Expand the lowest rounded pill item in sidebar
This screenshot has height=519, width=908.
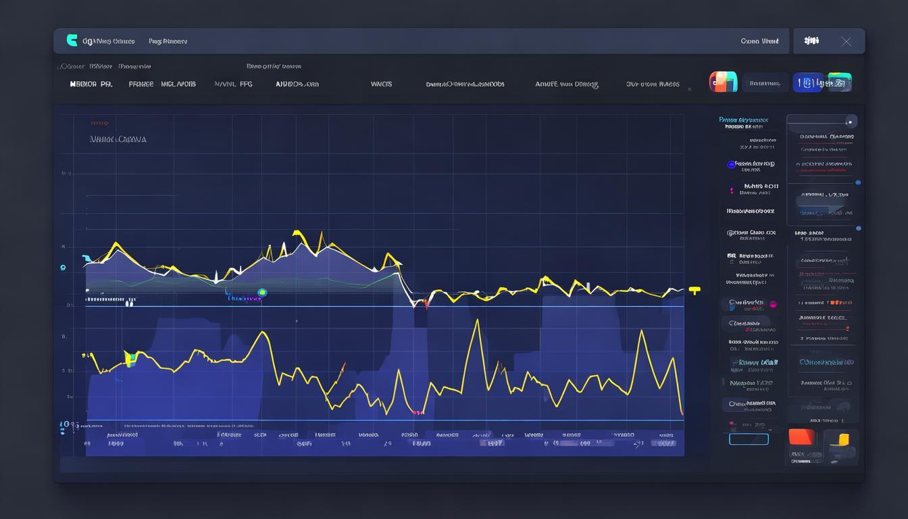(749, 404)
